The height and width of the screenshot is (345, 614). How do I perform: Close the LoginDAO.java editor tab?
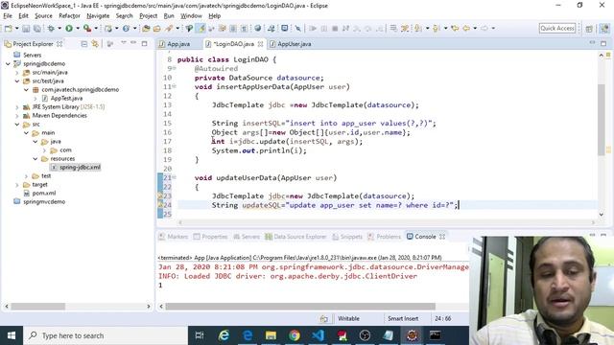(260, 44)
